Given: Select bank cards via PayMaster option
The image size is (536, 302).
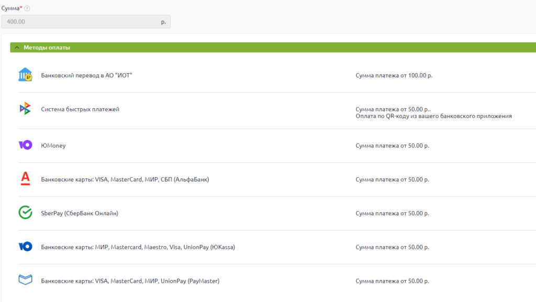Looking at the screenshot, I should click(130, 281).
